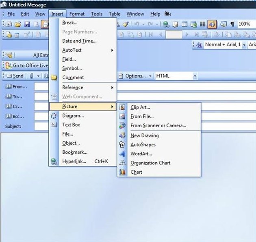Choose Date and Time... menu item

(x=83, y=41)
